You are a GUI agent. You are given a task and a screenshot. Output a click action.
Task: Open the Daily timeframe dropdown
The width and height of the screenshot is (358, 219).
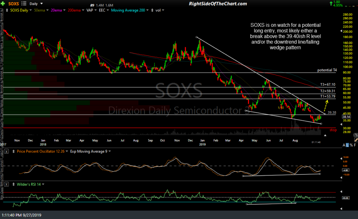[x=36, y=3]
